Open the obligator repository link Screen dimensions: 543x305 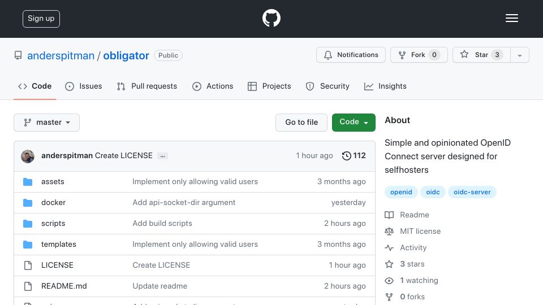click(126, 56)
